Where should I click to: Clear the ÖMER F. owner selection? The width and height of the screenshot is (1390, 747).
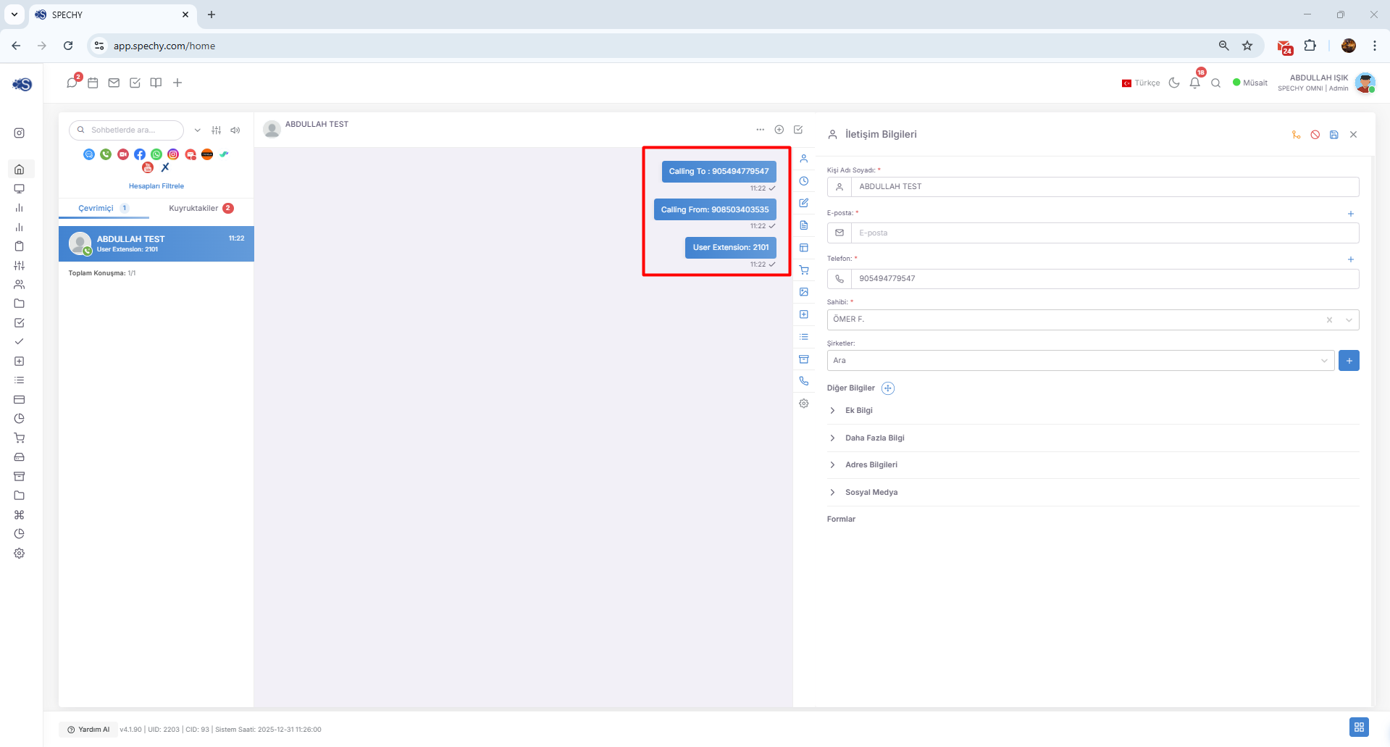pyautogui.click(x=1329, y=320)
